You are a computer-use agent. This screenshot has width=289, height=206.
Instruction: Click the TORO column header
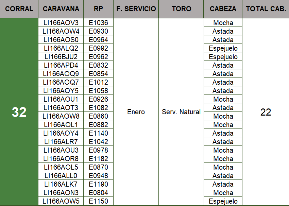coord(181,9)
